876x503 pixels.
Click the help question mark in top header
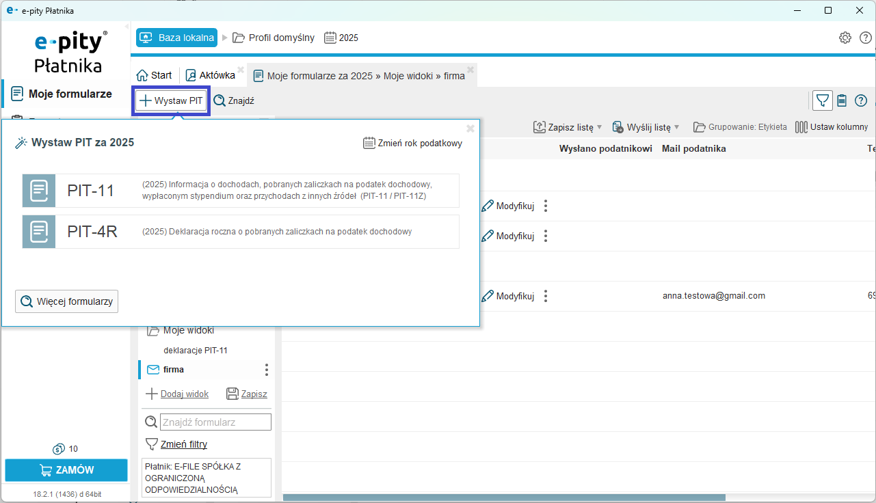click(x=865, y=38)
